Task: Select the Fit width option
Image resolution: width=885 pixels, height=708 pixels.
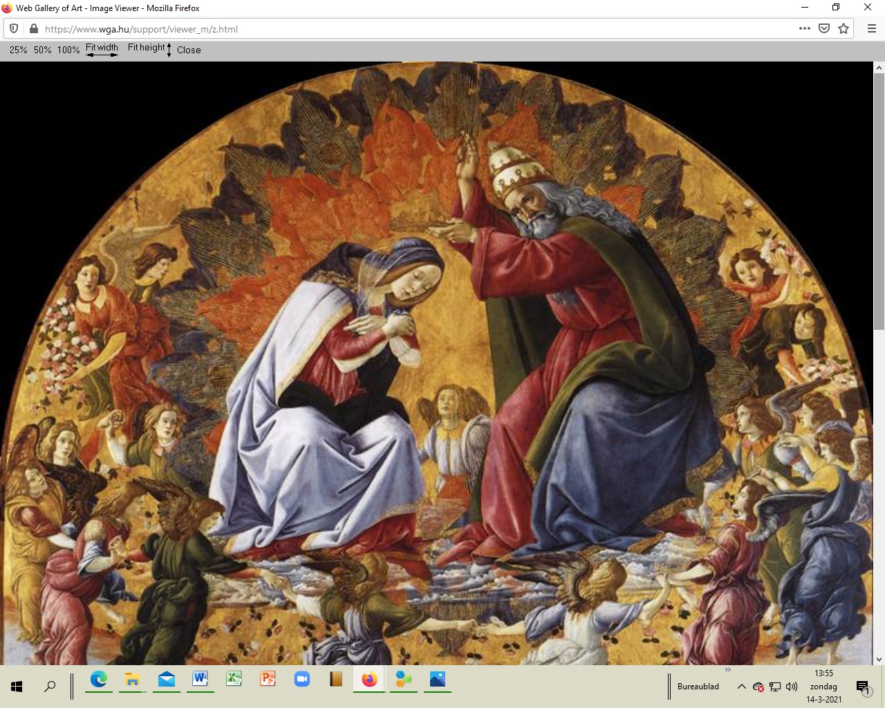Action: (x=102, y=48)
